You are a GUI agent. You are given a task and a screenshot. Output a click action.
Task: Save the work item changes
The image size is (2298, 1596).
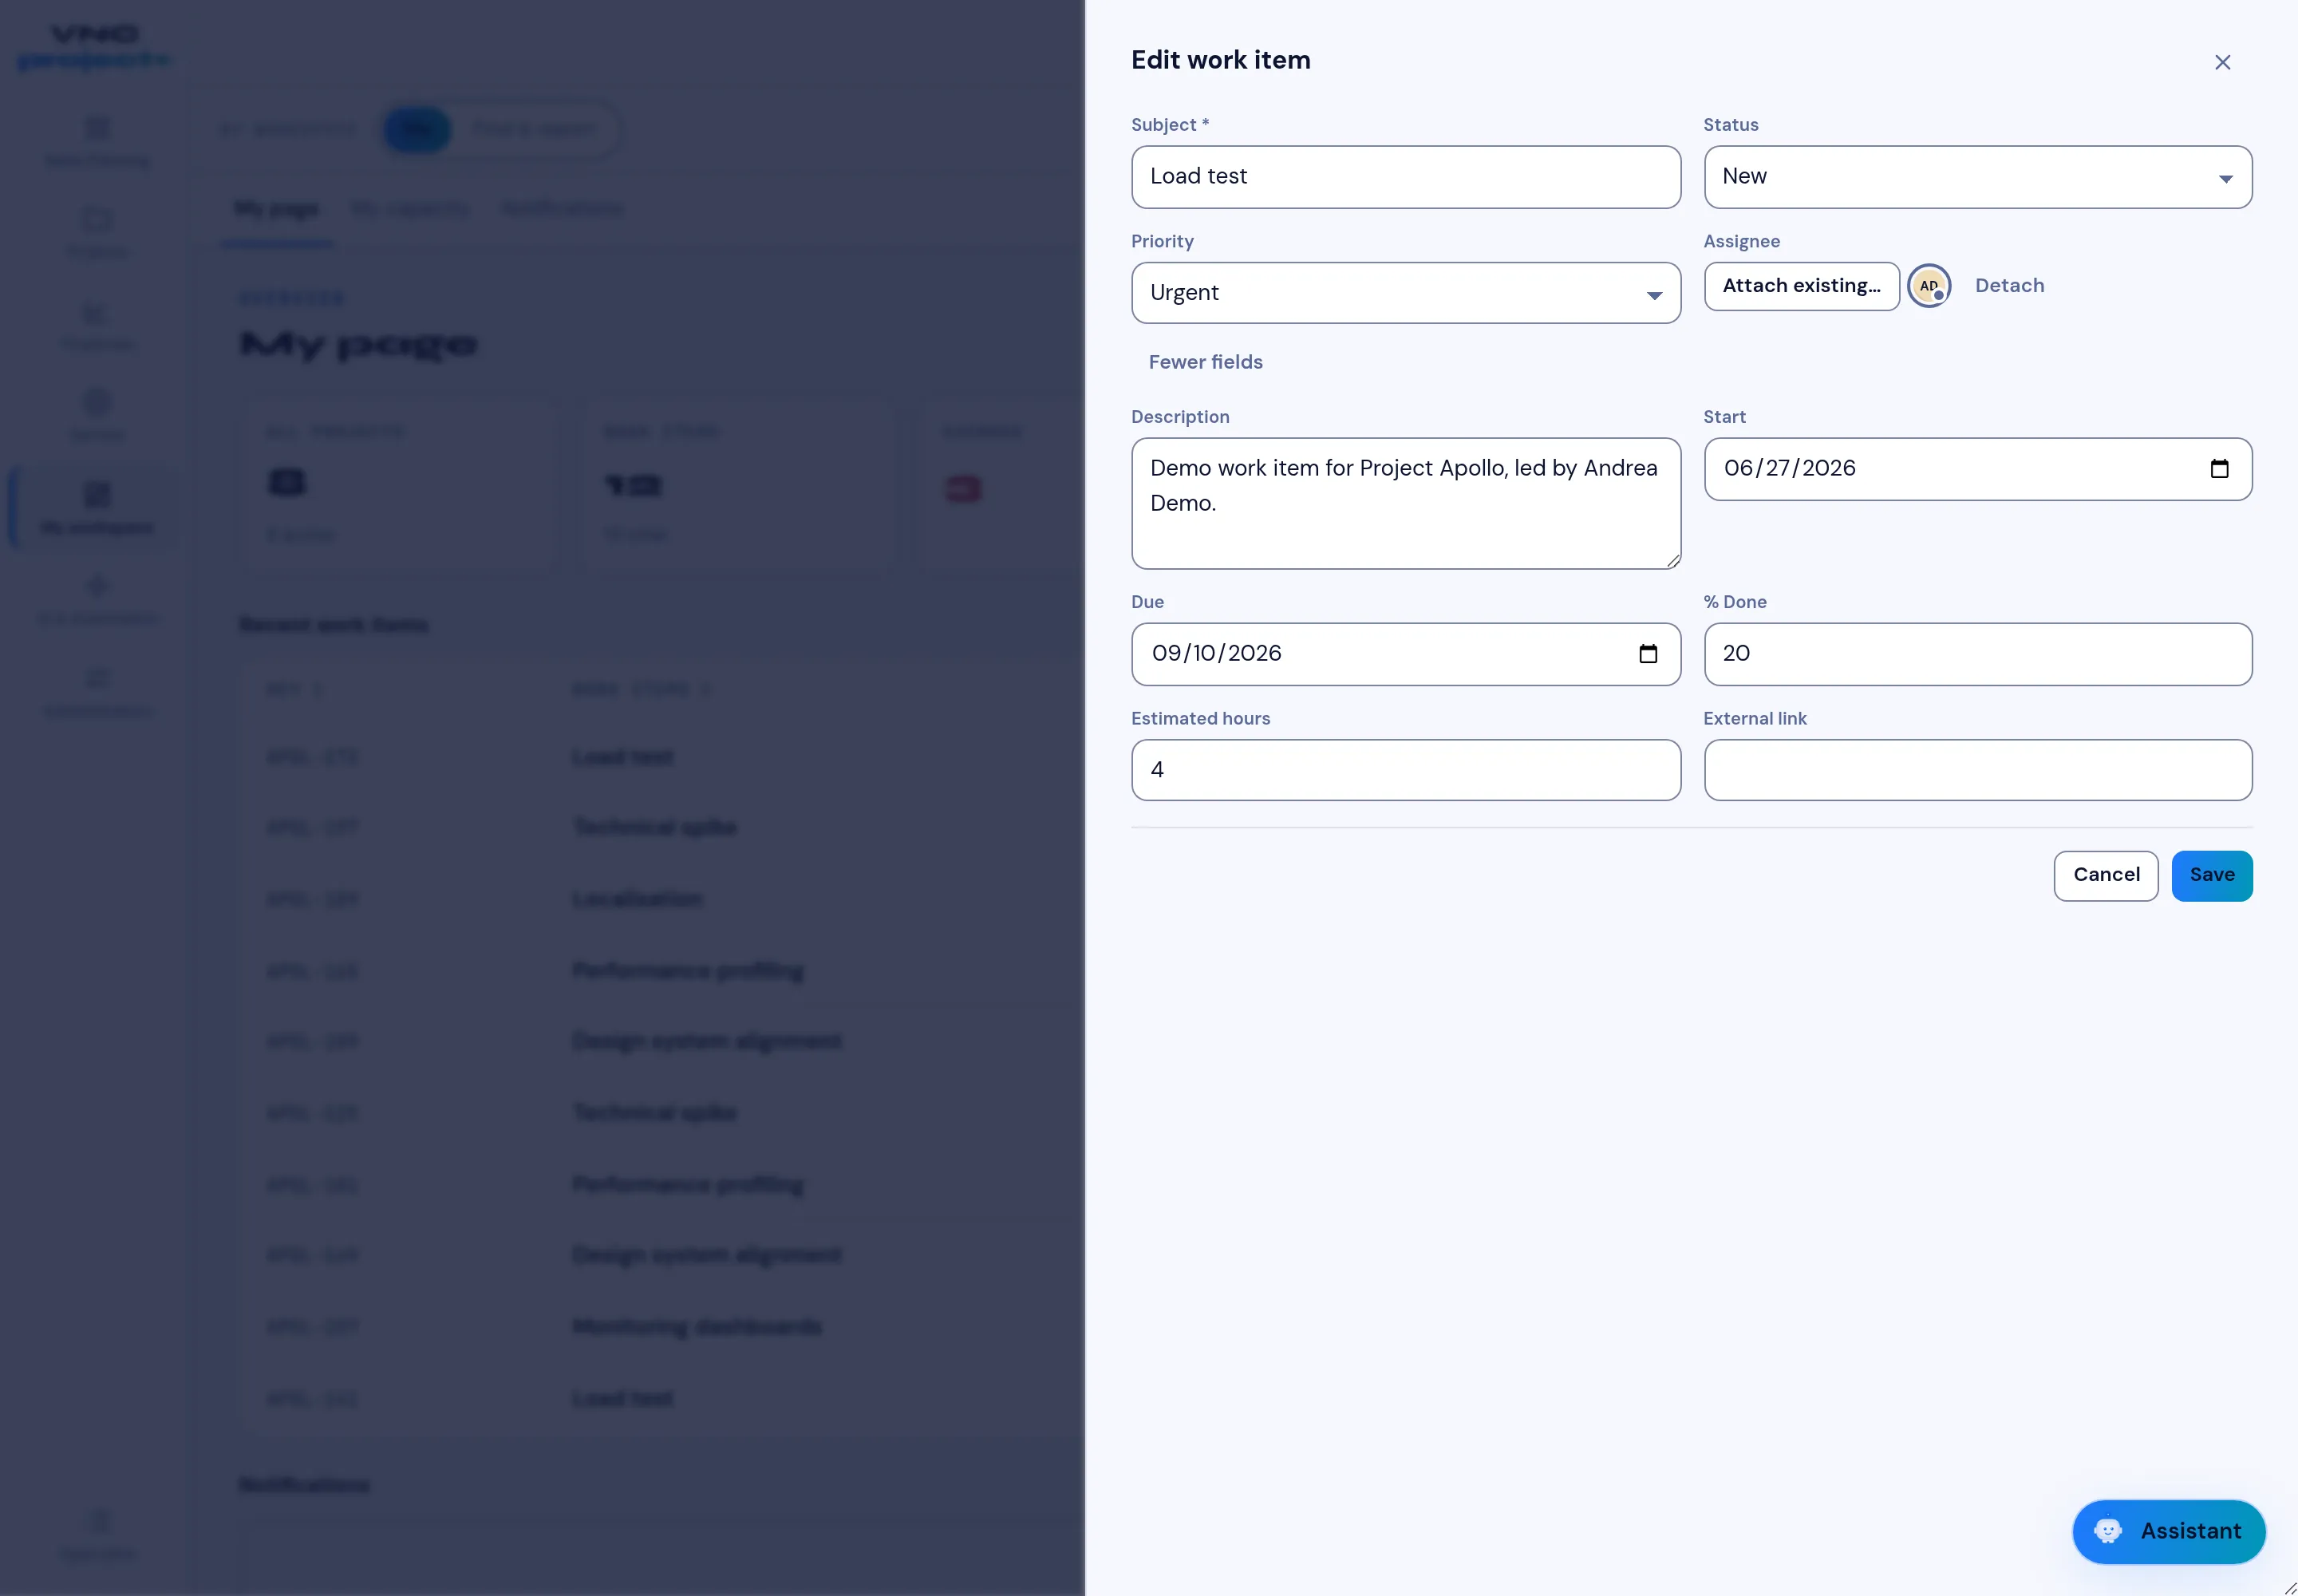(2211, 876)
